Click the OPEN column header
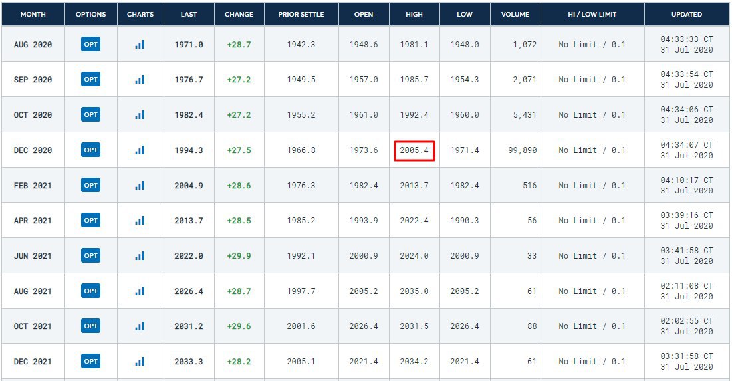Viewport: 732px width, 381px height. coord(364,15)
